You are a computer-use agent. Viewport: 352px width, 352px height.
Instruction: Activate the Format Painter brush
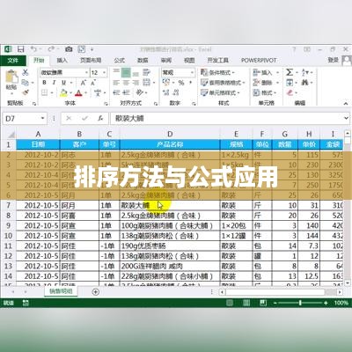pos(26,92)
